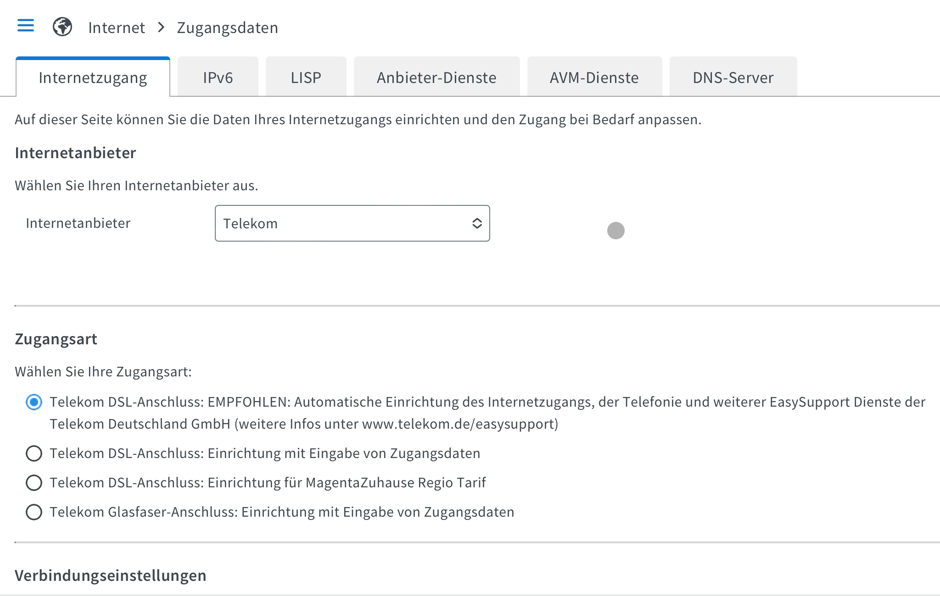The height and width of the screenshot is (596, 940).
Task: Switch to the IPv6 tab
Action: pyautogui.click(x=218, y=77)
